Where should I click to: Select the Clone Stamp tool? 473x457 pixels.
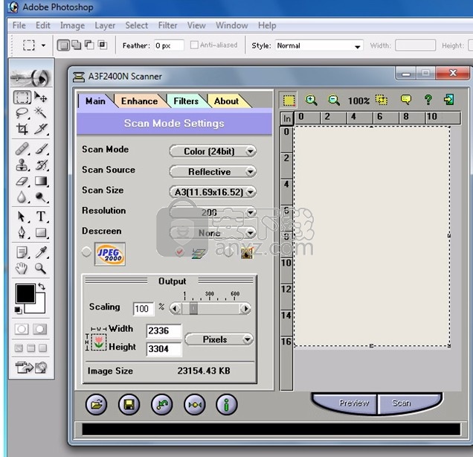[22, 164]
